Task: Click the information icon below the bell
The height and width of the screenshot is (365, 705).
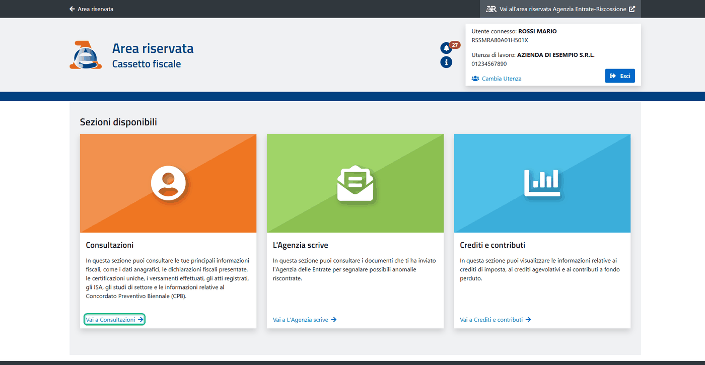Action: pos(446,62)
